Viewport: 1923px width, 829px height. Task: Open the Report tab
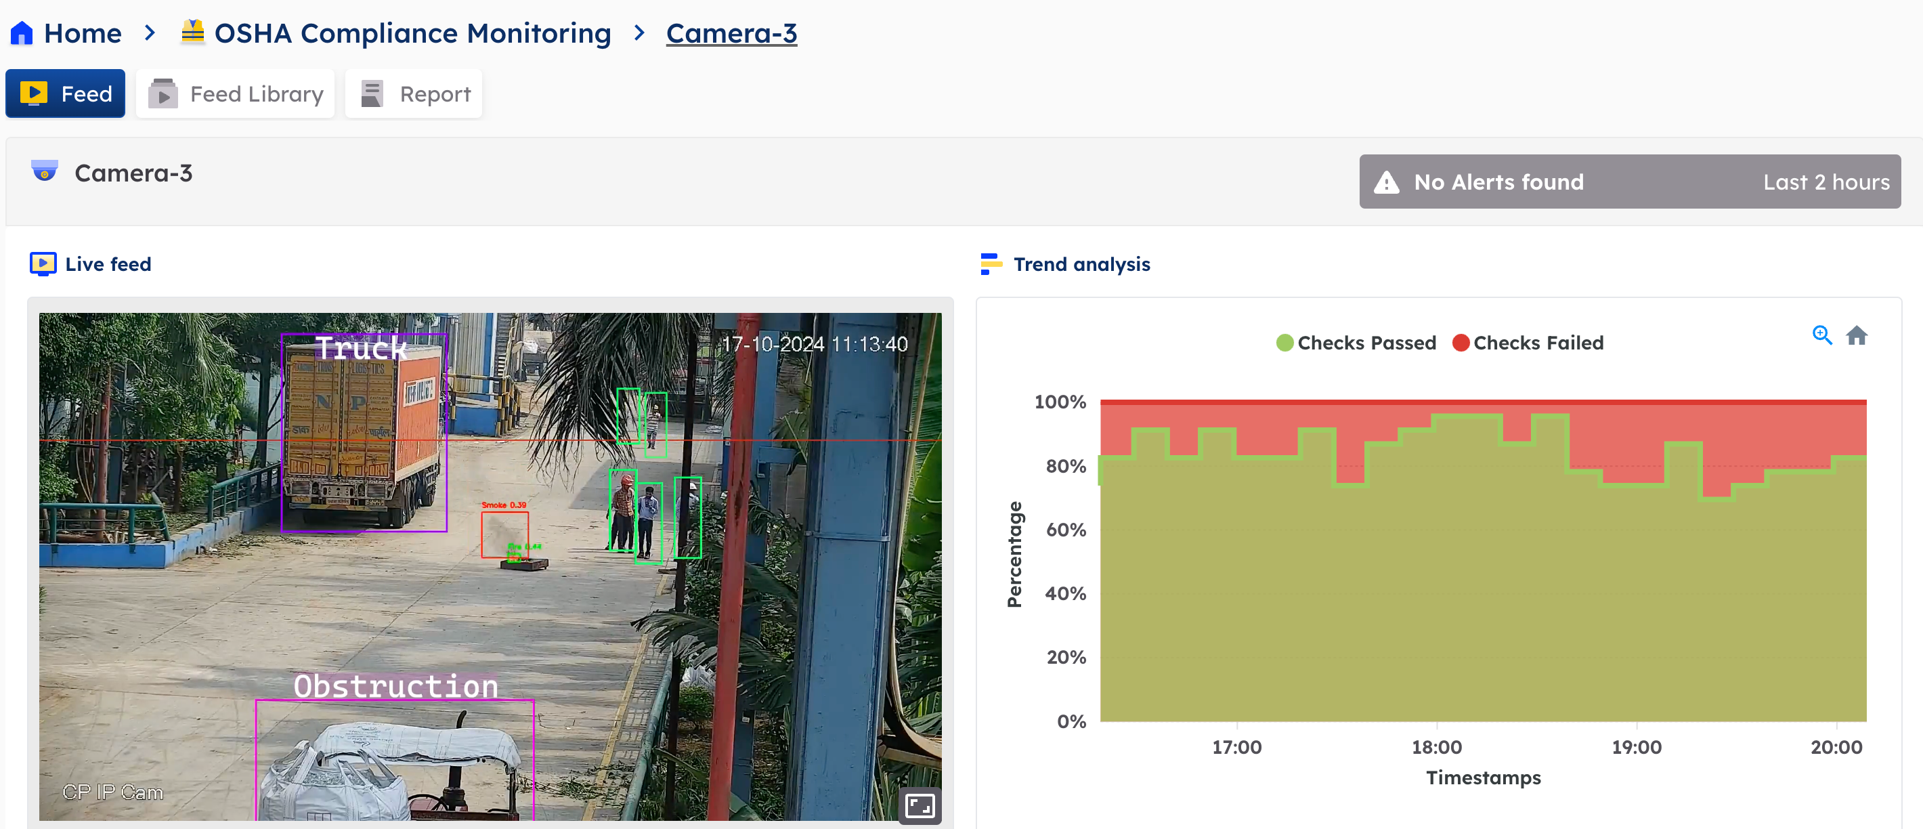pos(414,94)
